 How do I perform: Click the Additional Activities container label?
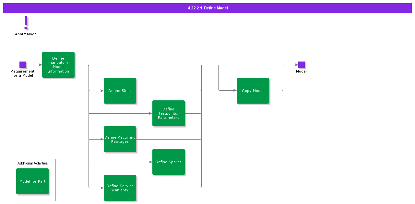[32, 163]
